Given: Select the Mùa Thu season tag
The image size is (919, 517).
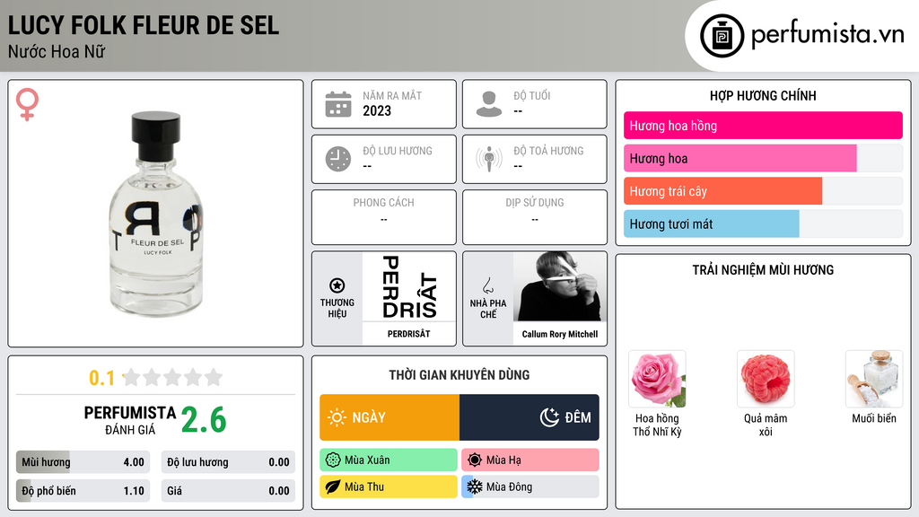Looking at the screenshot, I should (x=389, y=486).
